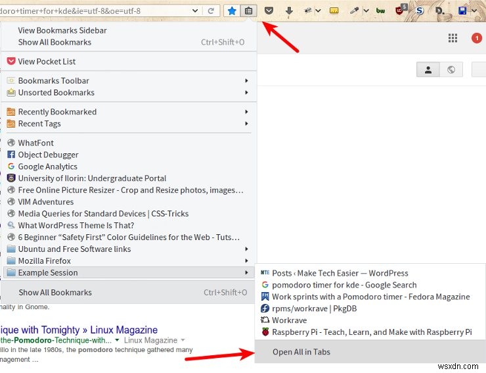Open the URL bar history dropdown arrow
This screenshot has height=373, width=486.
click(195, 11)
